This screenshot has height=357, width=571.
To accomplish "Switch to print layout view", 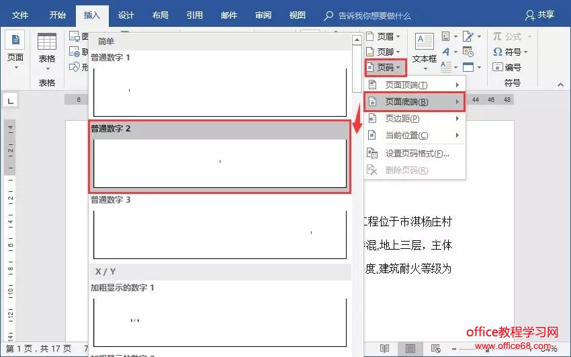I will [x=410, y=349].
